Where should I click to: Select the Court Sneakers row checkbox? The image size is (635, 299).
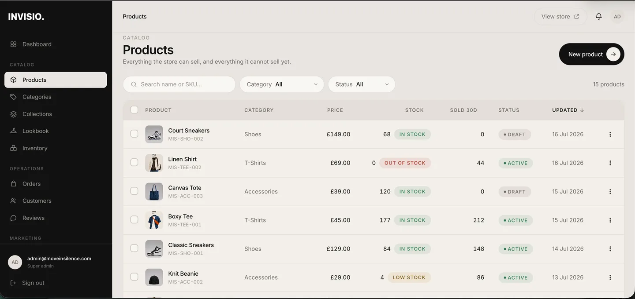(x=134, y=134)
